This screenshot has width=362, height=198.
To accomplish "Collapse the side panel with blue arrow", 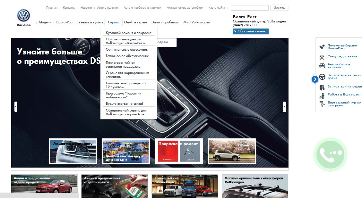I will [315, 79].
